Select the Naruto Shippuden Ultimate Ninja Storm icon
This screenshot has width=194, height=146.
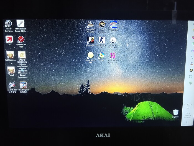click(x=22, y=55)
